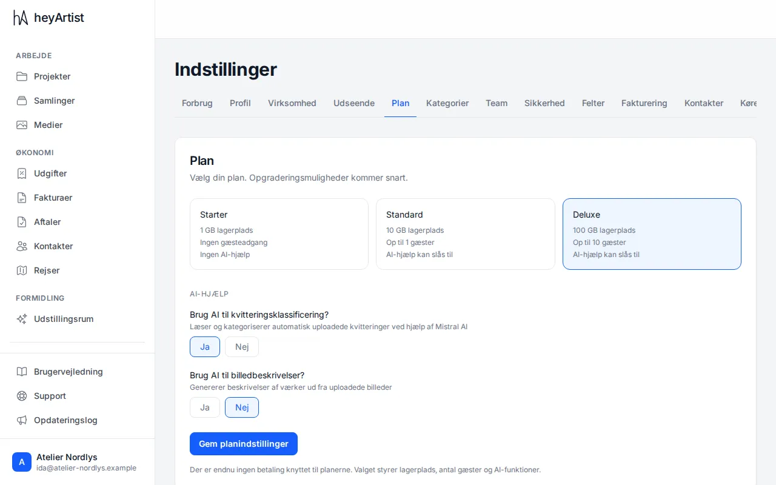The image size is (776, 485).
Task: Go to Aftaler in the sidebar
Action: coord(78,222)
